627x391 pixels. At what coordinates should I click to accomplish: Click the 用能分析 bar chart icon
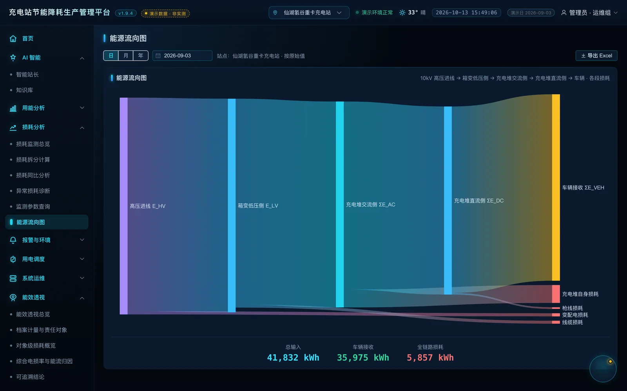13,108
